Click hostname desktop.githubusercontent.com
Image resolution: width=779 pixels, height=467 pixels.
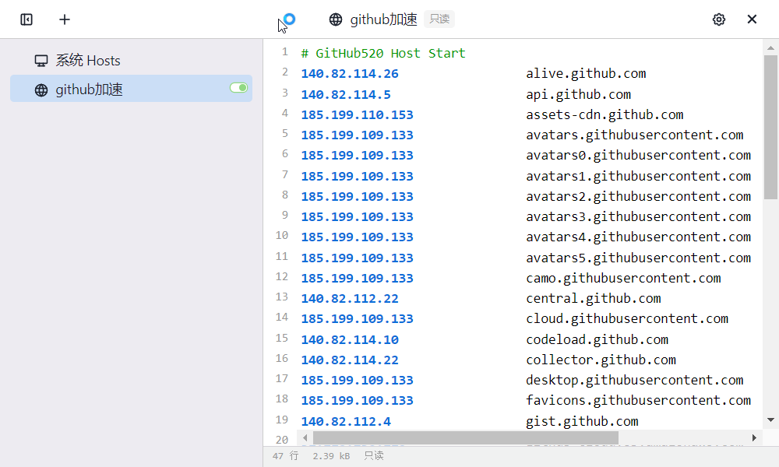tap(634, 380)
